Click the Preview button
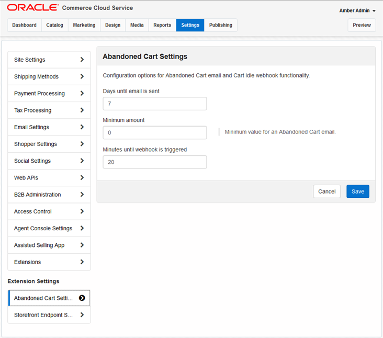 (x=362, y=25)
